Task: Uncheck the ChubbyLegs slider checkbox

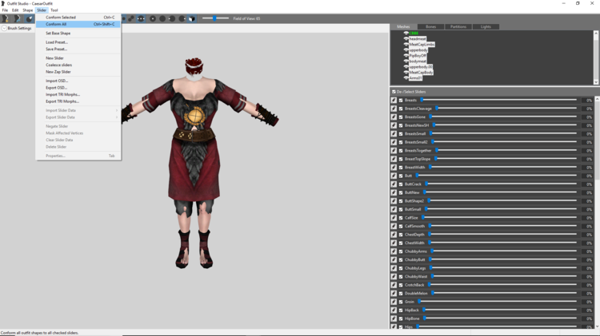Action: click(401, 268)
